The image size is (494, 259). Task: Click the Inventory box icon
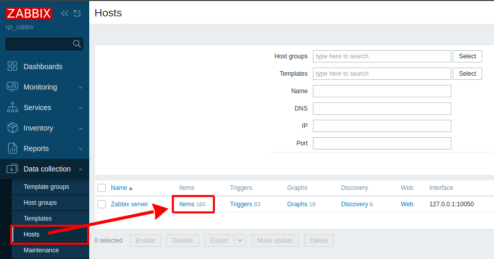[12, 127]
